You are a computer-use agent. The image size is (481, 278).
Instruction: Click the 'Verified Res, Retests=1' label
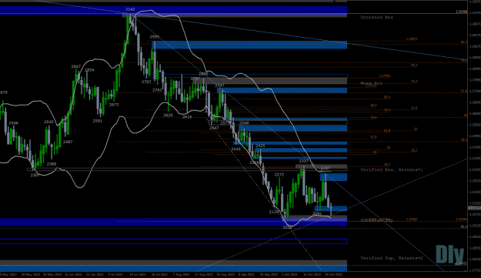(x=392, y=169)
